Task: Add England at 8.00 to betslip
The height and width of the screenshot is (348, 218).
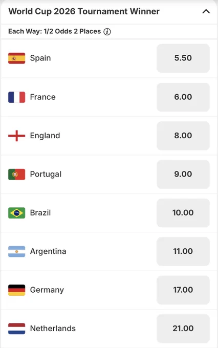Action: pos(183,136)
